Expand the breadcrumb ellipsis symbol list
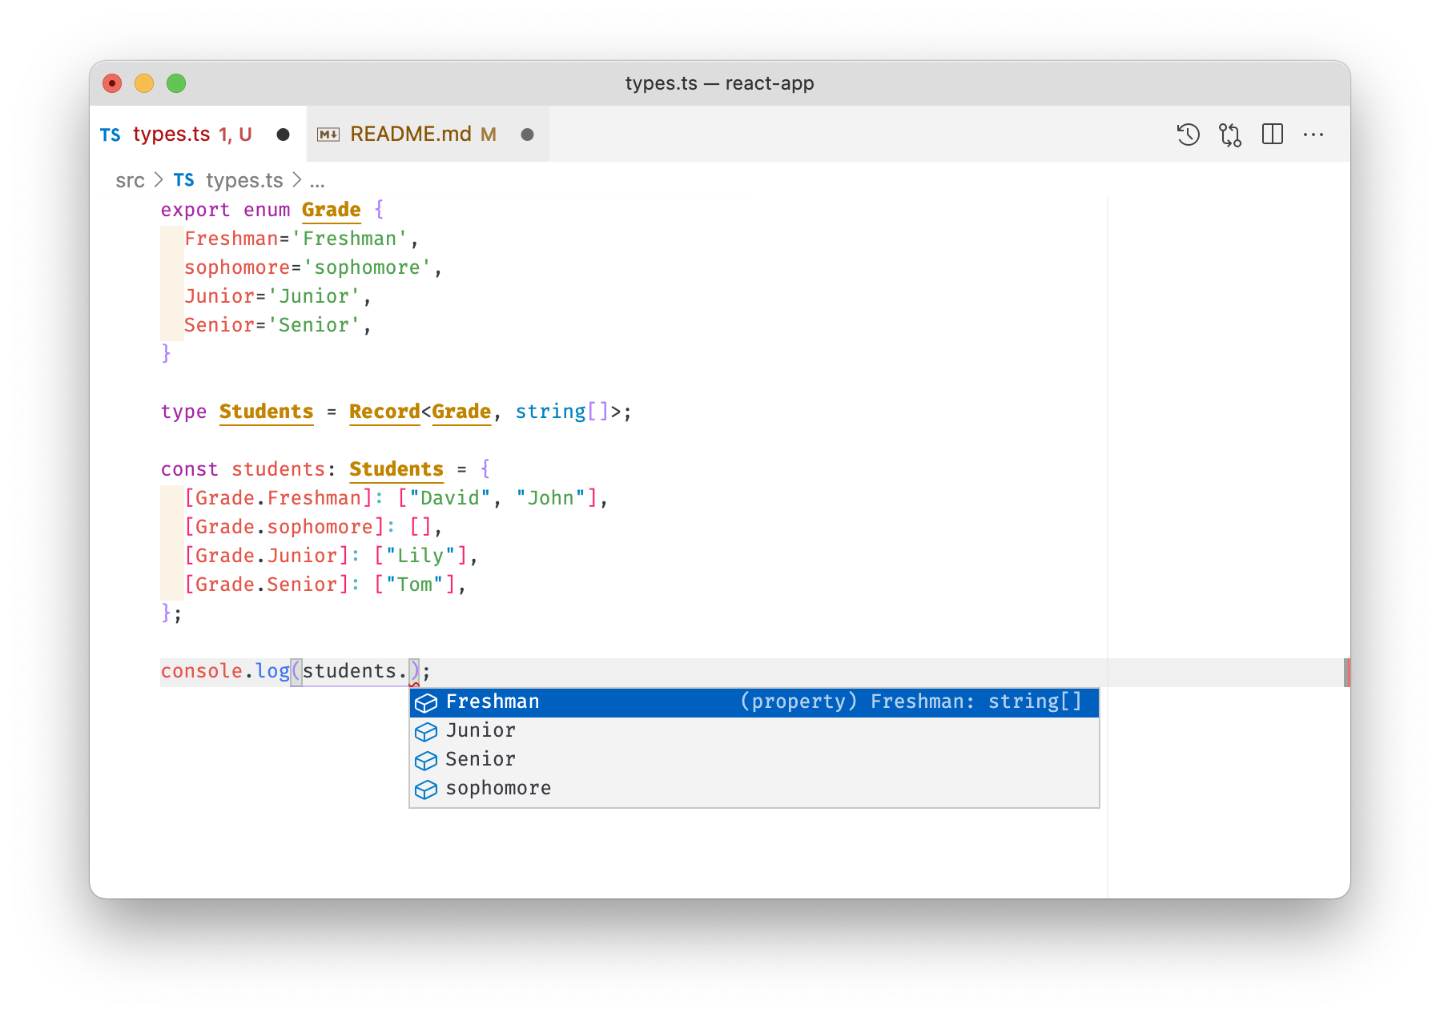Screen dimensions: 1440x1017 (317, 181)
